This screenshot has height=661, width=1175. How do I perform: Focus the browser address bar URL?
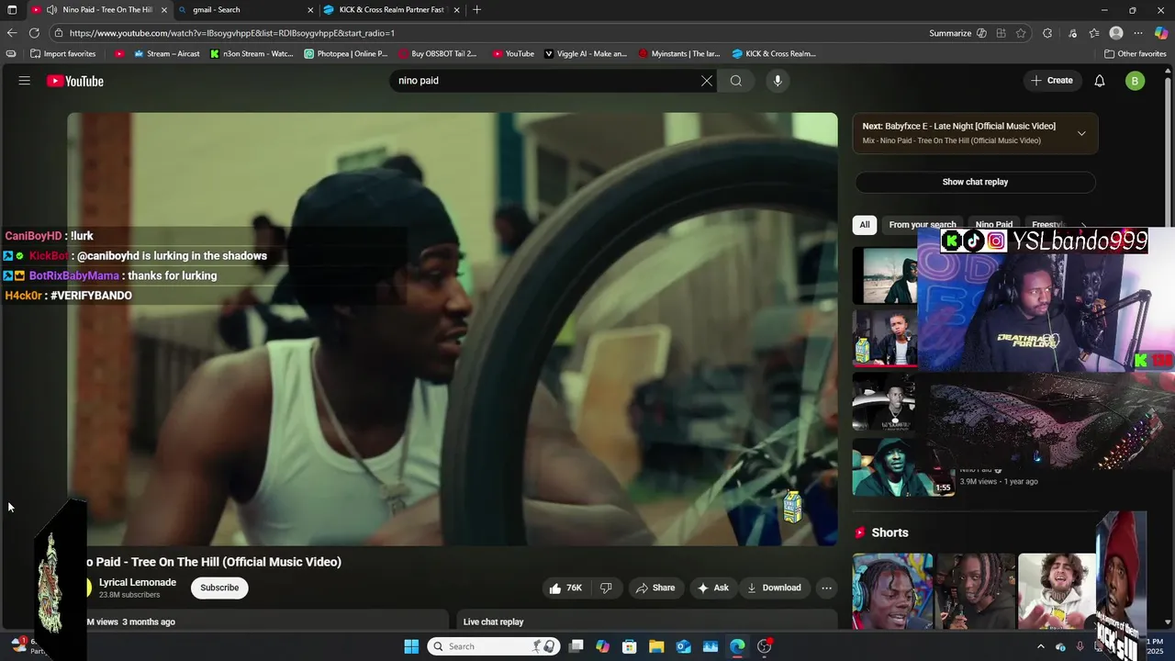(x=232, y=33)
